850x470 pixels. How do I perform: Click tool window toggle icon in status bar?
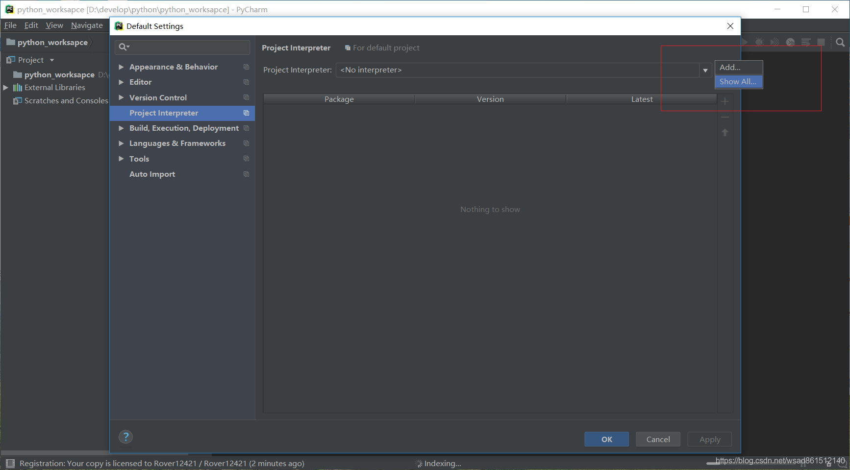(10, 463)
